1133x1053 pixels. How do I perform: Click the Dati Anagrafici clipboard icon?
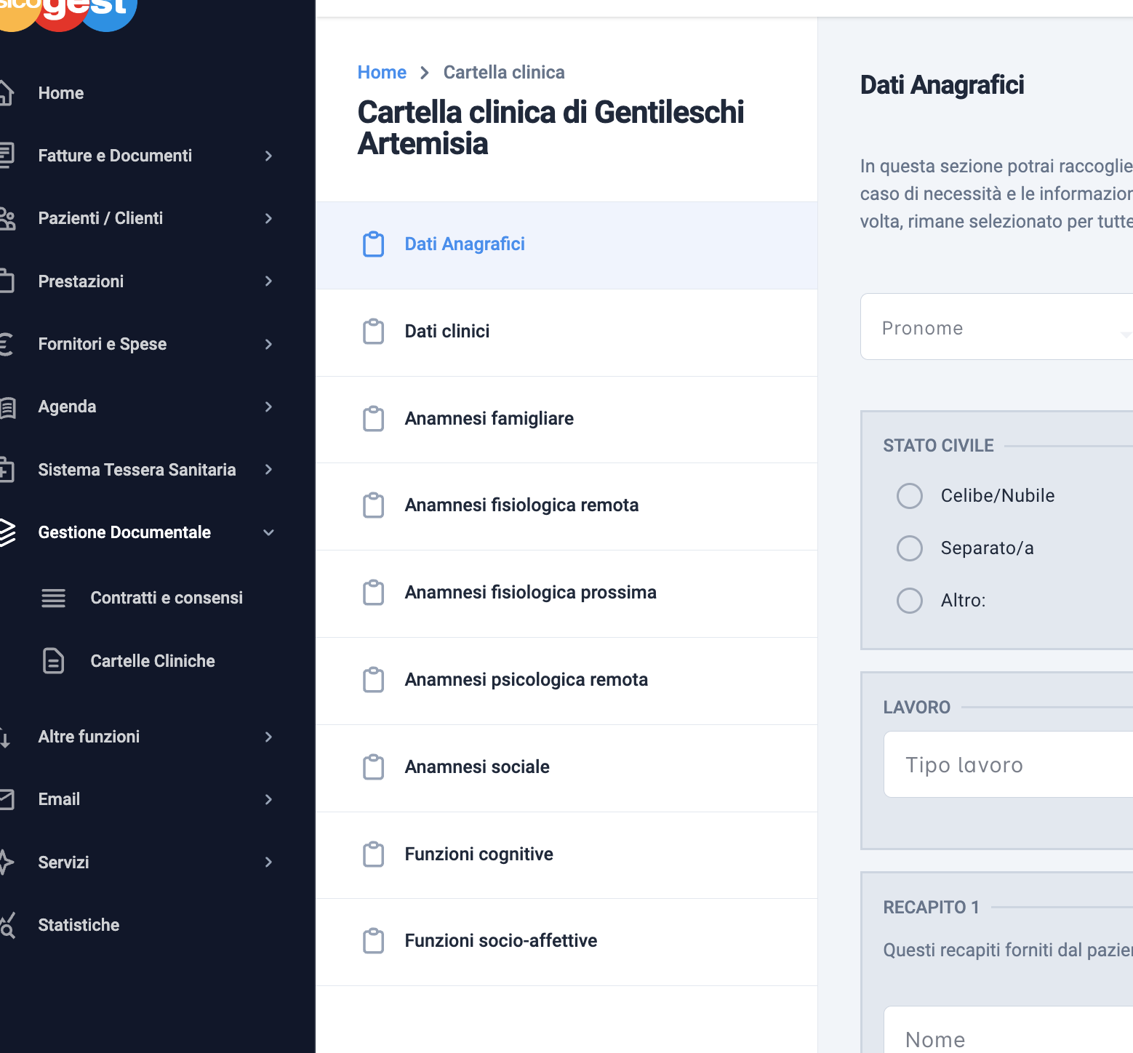(x=373, y=244)
